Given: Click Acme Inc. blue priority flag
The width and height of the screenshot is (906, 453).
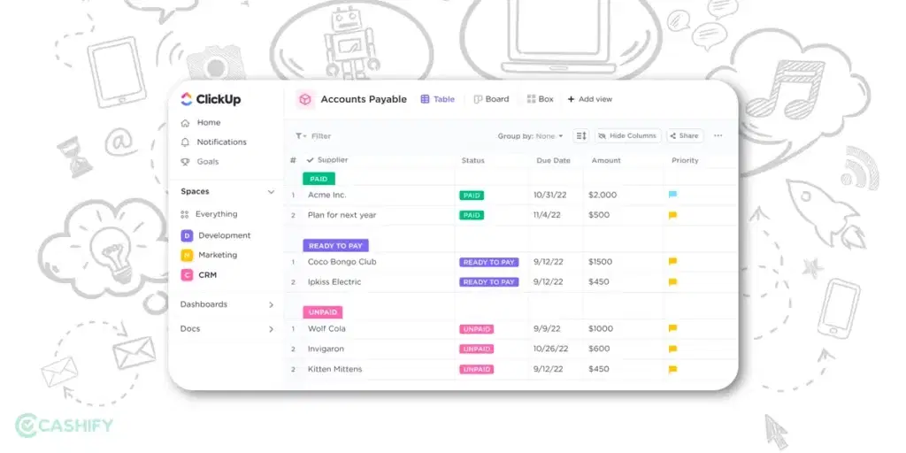Looking at the screenshot, I should (672, 196).
